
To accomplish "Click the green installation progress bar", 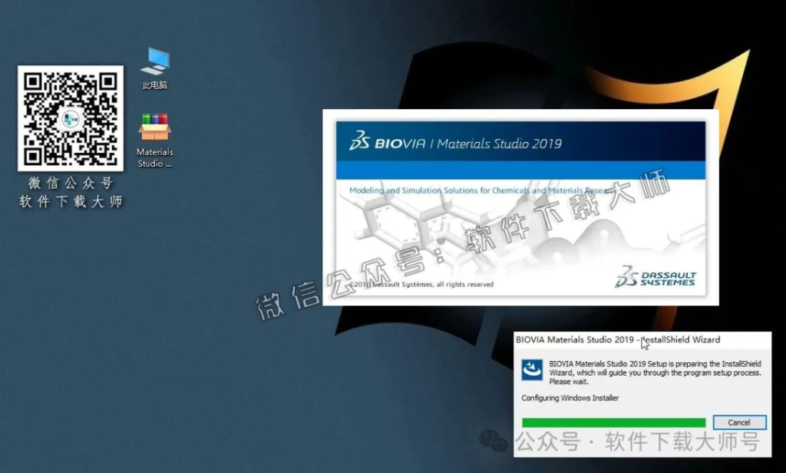I will click(613, 422).
